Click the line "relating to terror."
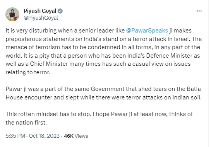The image size is (211, 147). (28, 72)
